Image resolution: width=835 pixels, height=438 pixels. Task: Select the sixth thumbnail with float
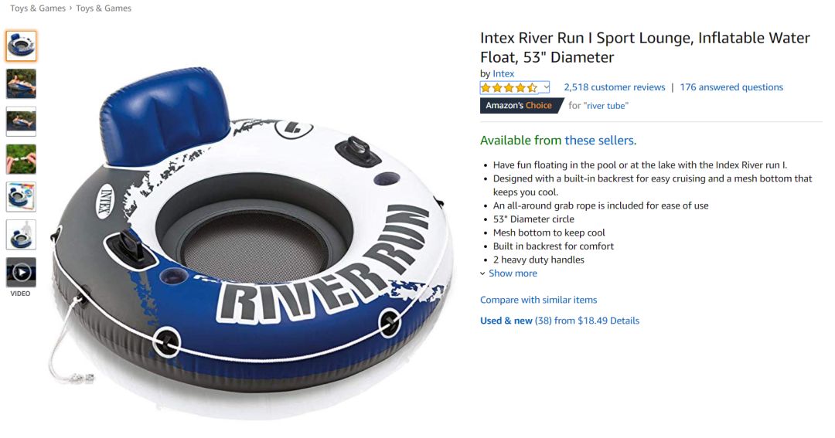(22, 235)
